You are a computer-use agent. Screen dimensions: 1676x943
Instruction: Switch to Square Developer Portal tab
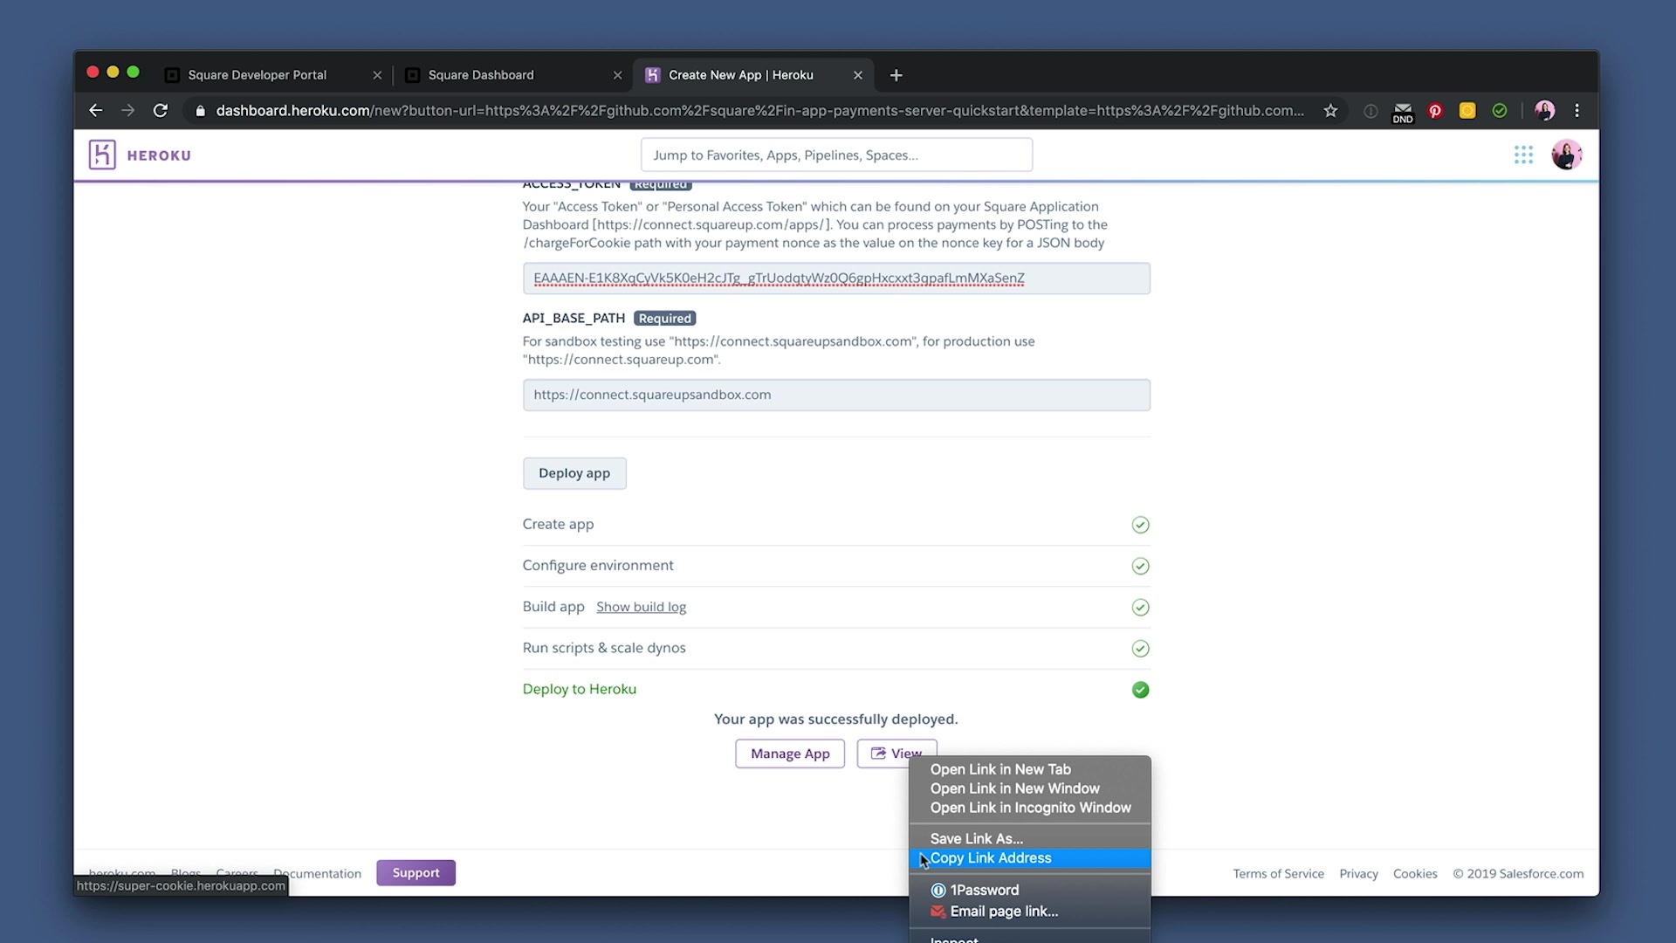258,75
